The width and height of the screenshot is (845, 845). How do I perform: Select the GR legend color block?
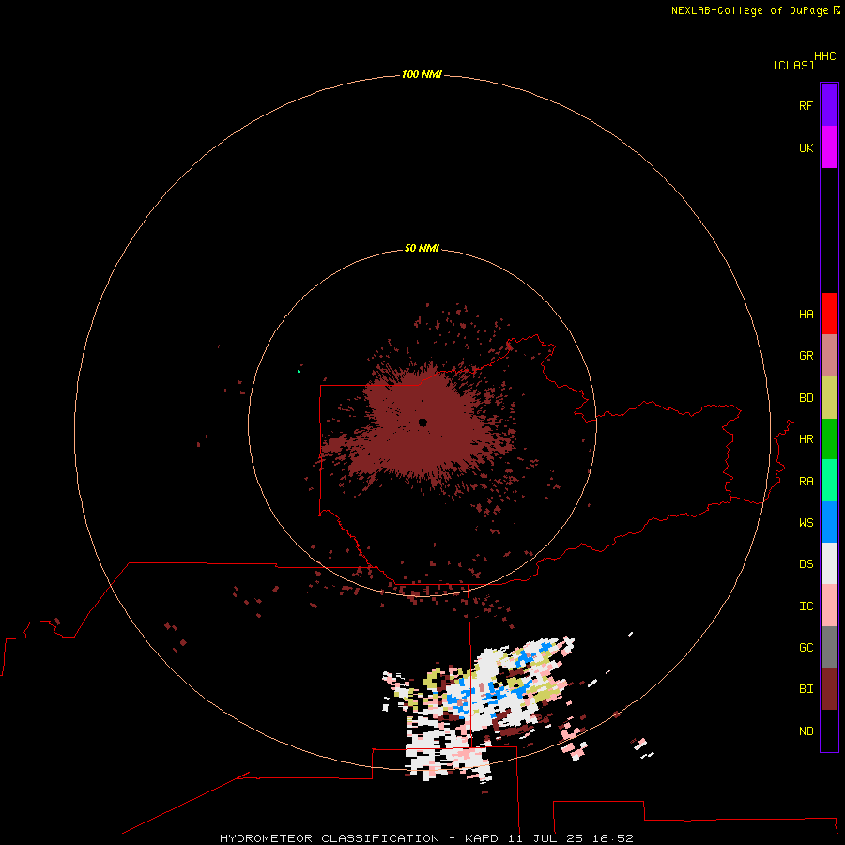829,356
